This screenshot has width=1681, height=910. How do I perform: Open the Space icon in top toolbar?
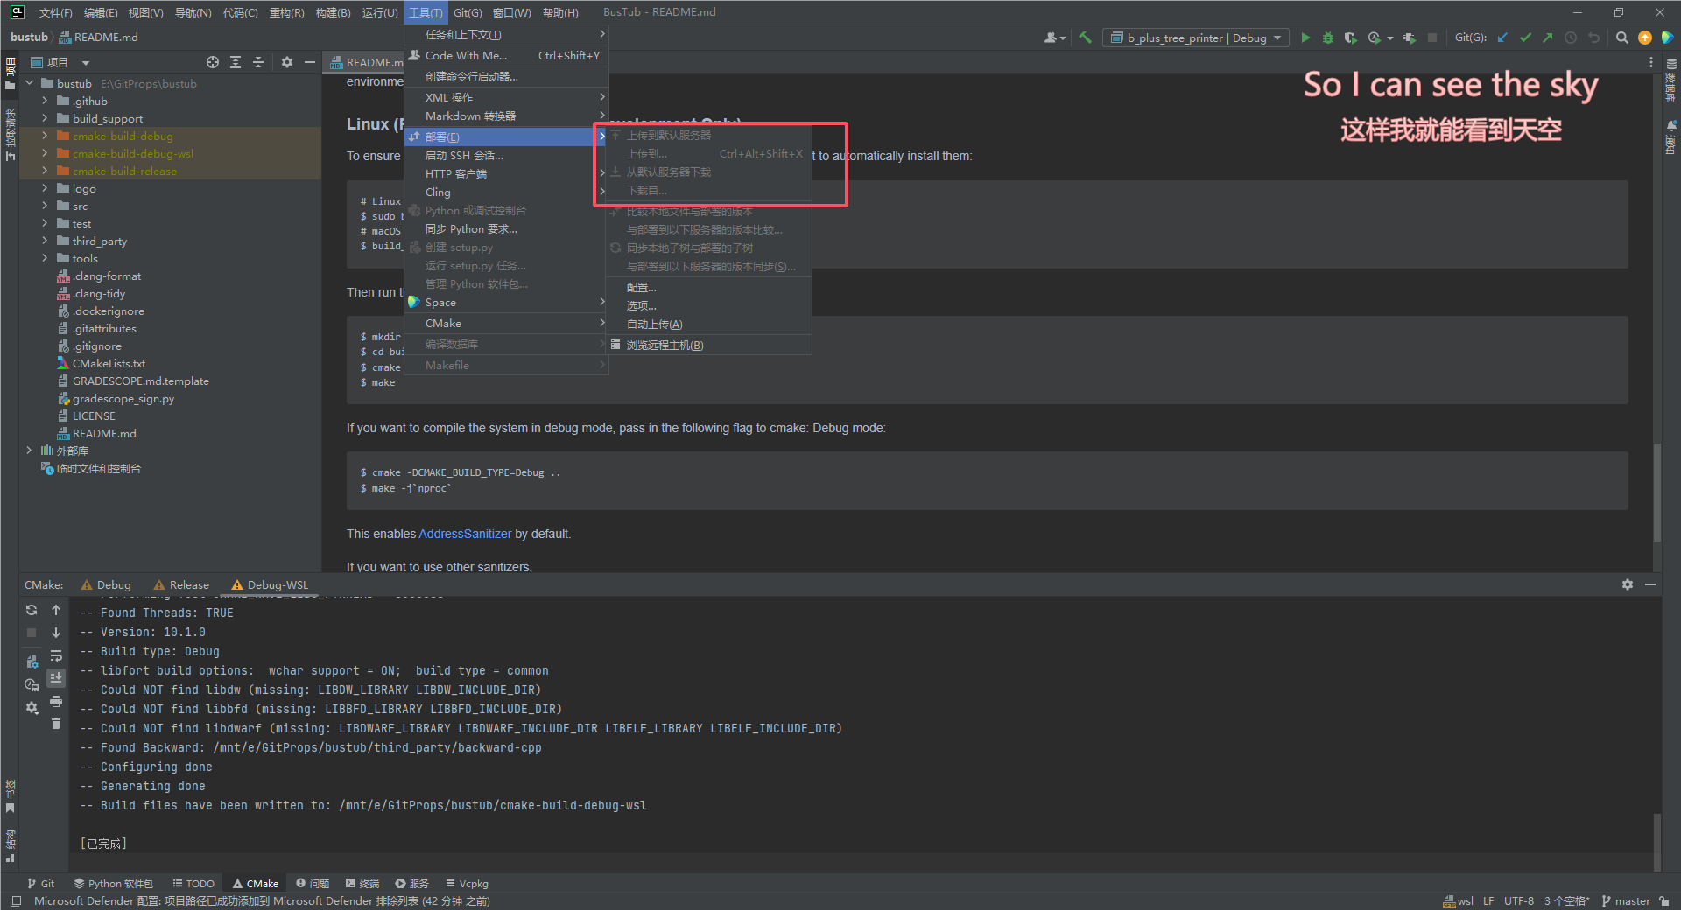(x=1668, y=38)
